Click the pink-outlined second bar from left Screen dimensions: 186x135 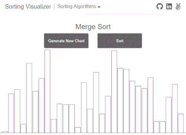11,113
